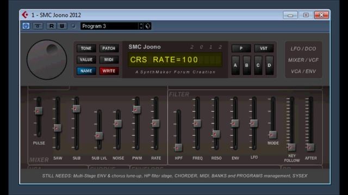Select the VST mode button
Screen dimensions: 348x195
(264, 48)
